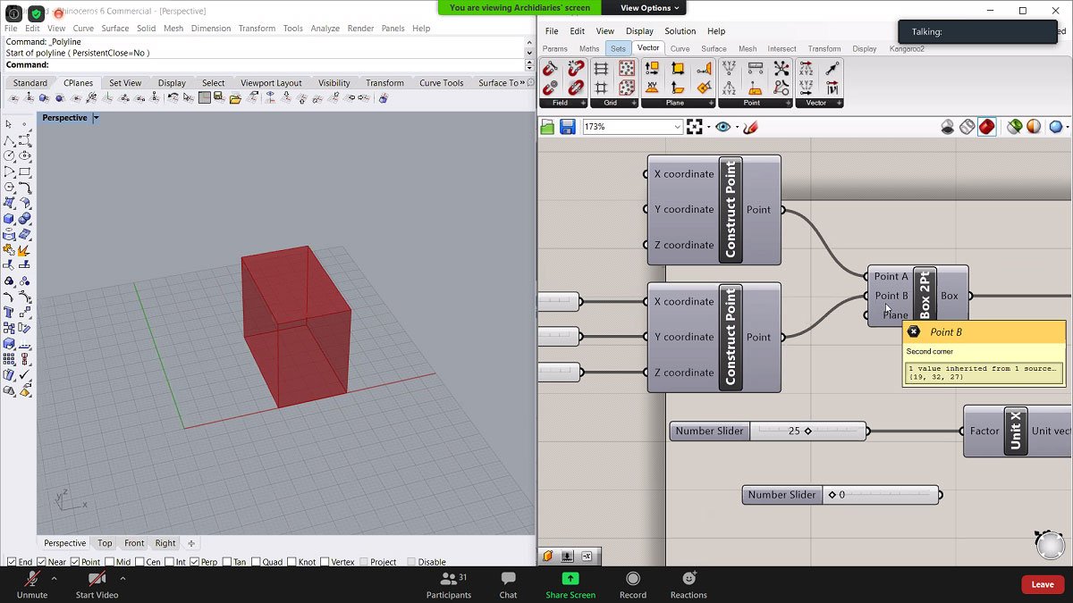Click the Save file icon in Grasshopper
Screen dimensions: 1073x603
[568, 128]
